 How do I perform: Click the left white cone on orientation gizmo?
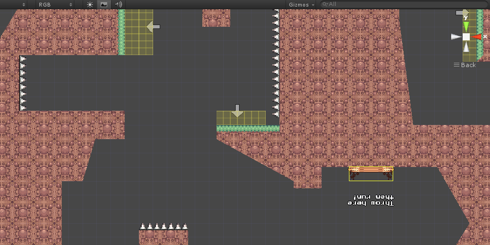coord(456,37)
